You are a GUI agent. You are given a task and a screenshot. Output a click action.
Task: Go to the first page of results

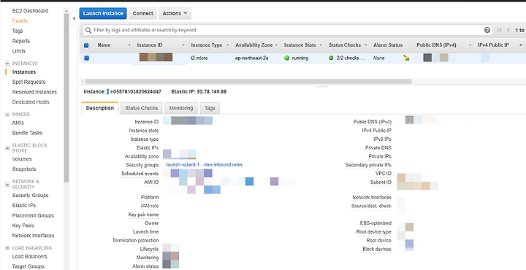coord(500,30)
